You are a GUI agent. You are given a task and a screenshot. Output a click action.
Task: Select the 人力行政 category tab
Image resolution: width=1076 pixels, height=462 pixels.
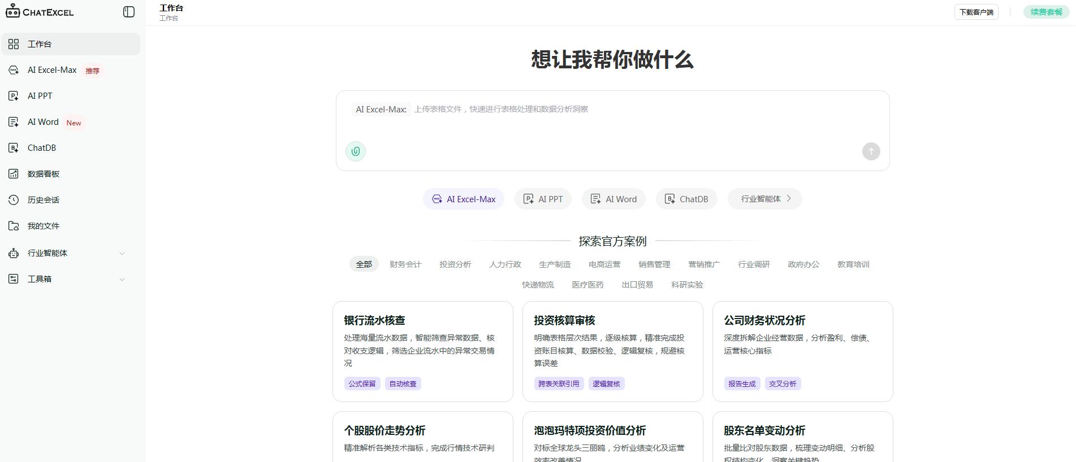tap(505, 264)
